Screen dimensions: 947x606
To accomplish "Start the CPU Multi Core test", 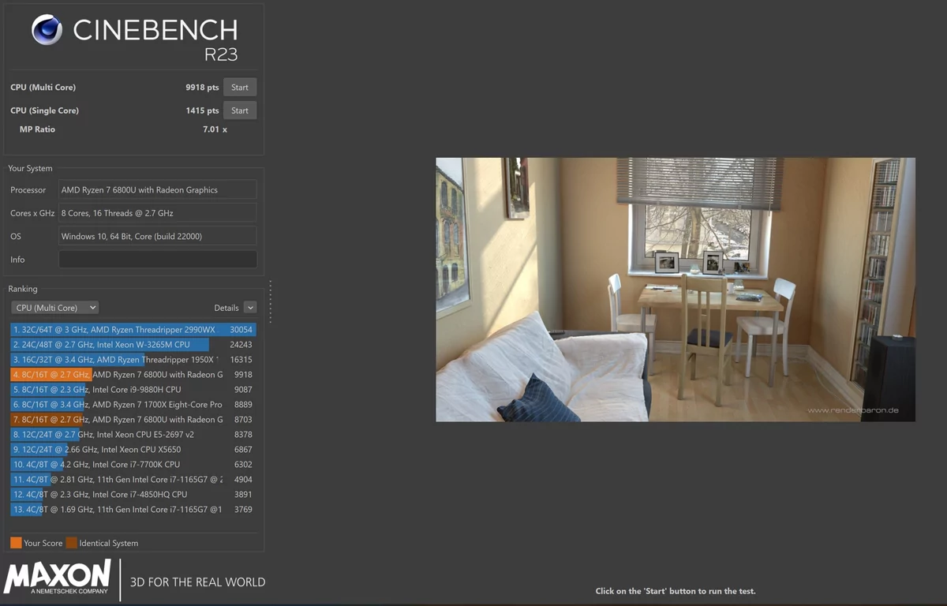I will pos(240,88).
